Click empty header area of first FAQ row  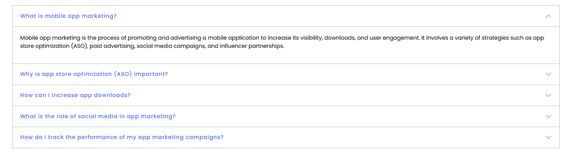tap(322, 16)
